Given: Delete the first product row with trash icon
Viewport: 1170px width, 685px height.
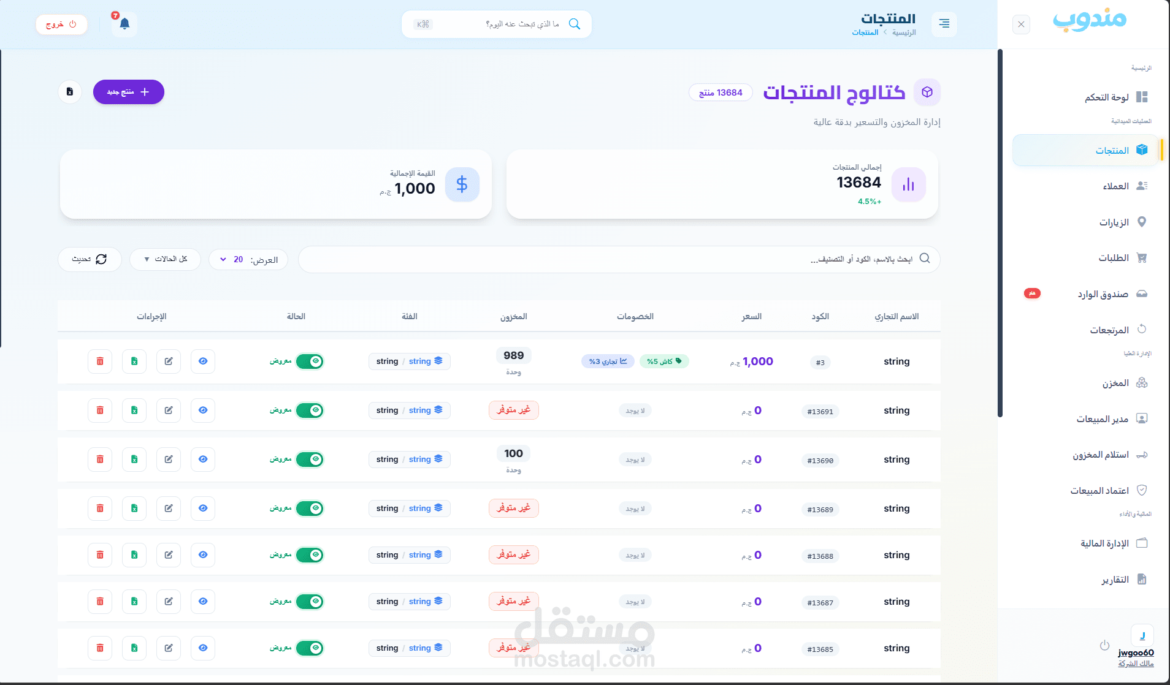Looking at the screenshot, I should click(x=99, y=361).
